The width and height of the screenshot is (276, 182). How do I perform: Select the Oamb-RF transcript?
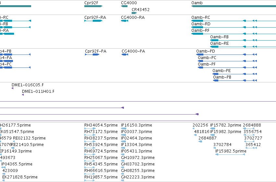tap(234, 34)
